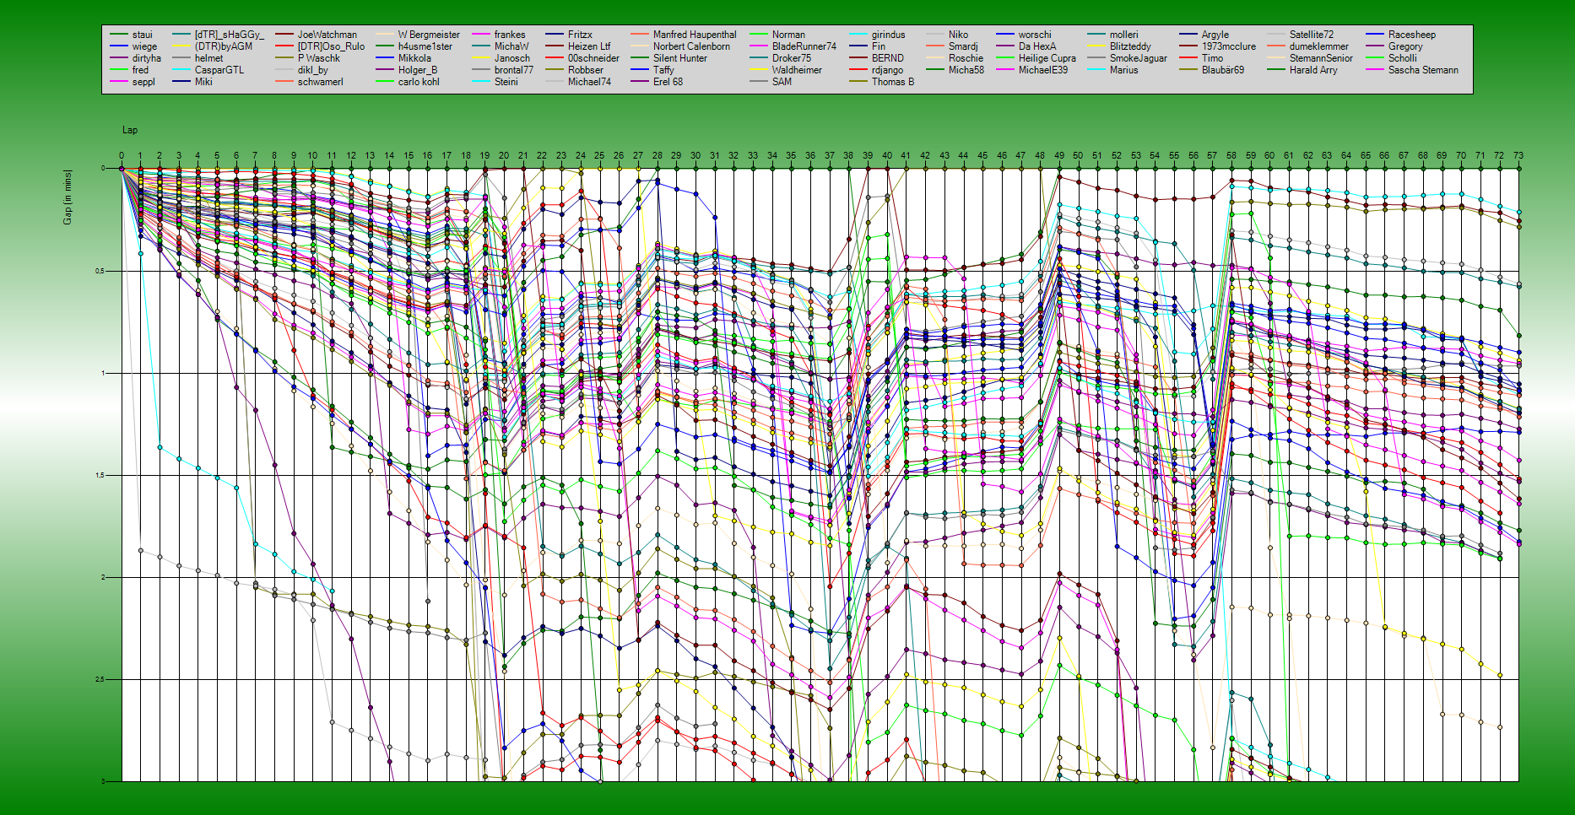
Task: Click 'rdjango' legend label
Action: [876, 70]
